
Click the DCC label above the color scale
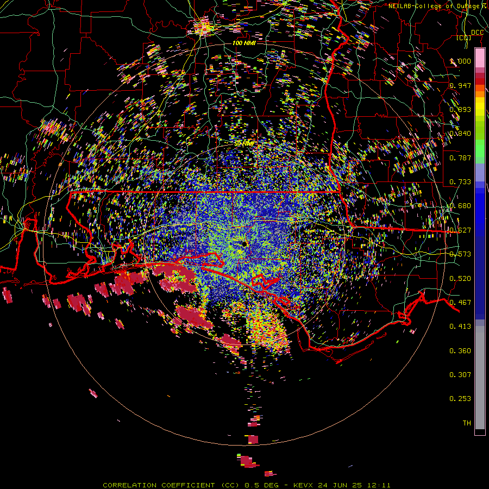pos(477,33)
